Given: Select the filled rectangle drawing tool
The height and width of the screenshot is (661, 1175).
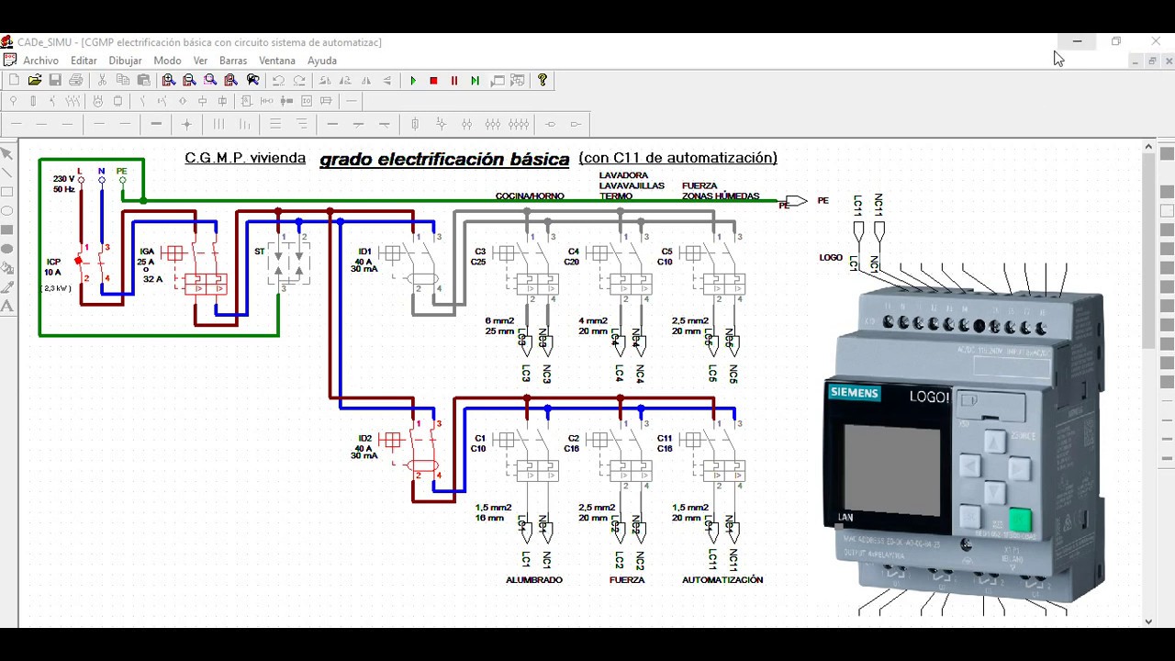Looking at the screenshot, I should tap(7, 230).
